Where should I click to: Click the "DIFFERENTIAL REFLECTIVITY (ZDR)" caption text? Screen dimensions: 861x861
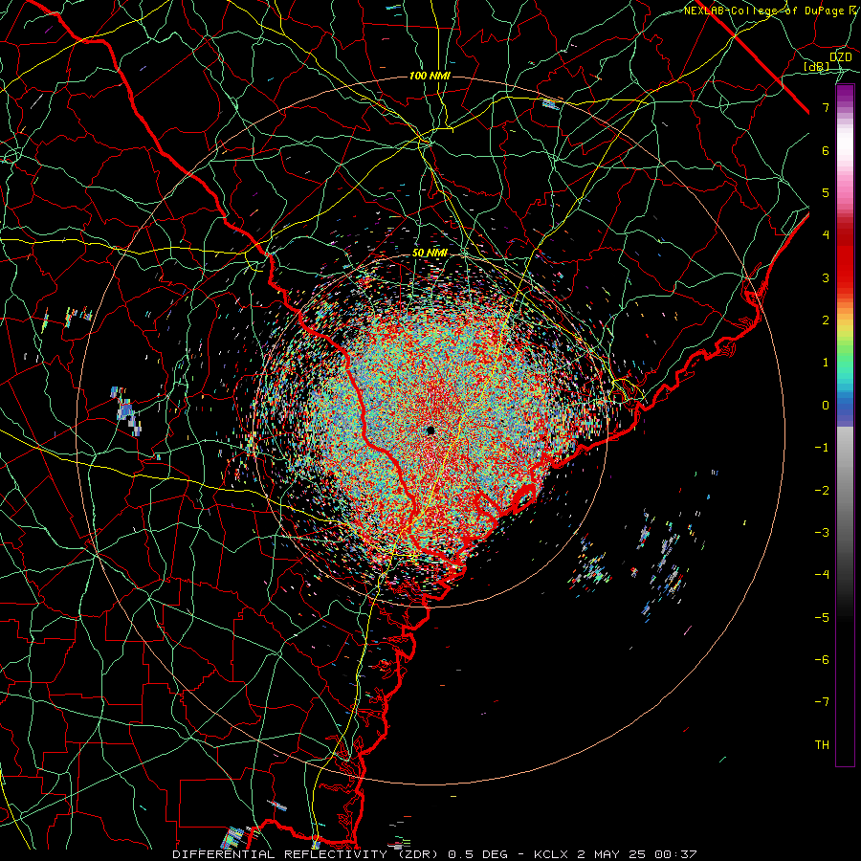tap(305, 854)
